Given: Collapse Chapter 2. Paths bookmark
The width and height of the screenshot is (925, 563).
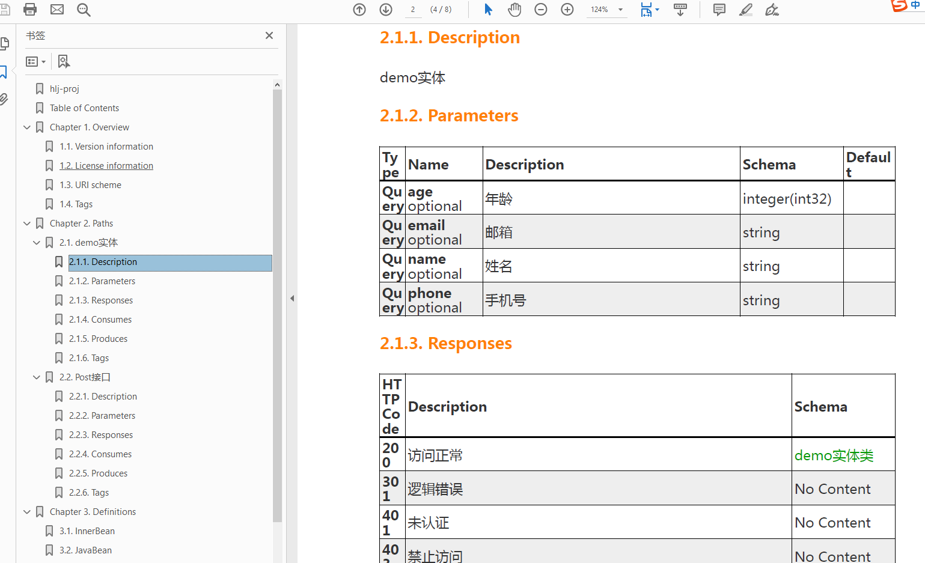Looking at the screenshot, I should [27, 224].
